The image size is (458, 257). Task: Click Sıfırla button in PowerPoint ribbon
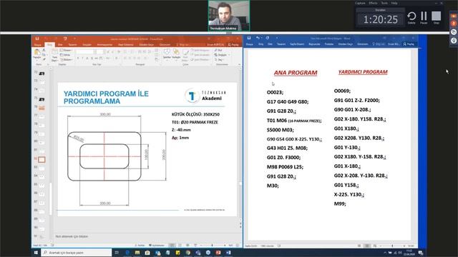click(x=65, y=55)
